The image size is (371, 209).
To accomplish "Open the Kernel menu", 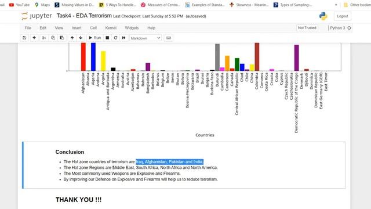I will click(x=111, y=28).
